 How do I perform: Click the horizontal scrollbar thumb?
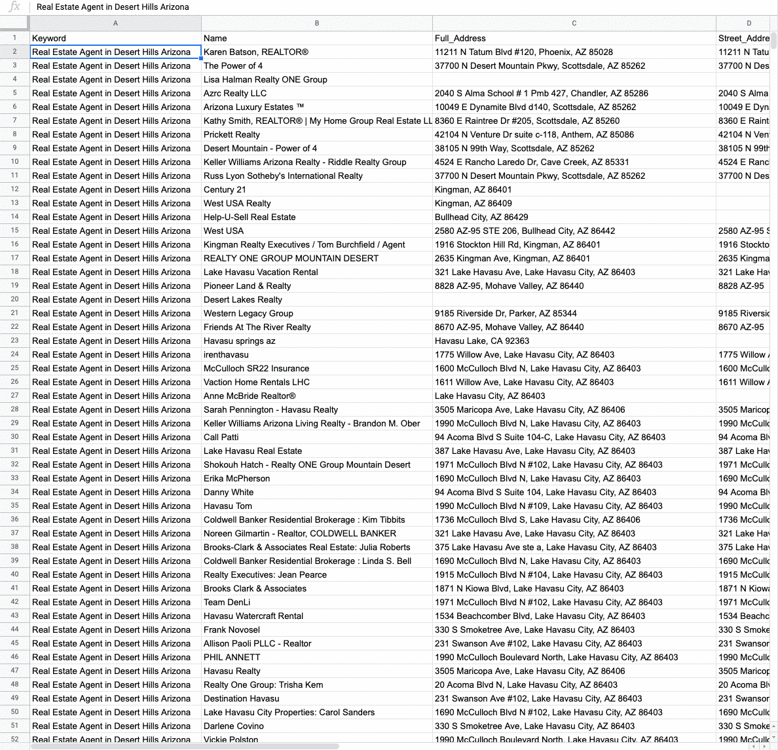(185, 746)
